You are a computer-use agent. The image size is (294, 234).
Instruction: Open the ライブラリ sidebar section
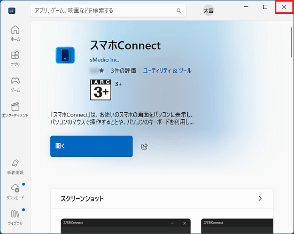click(15, 217)
